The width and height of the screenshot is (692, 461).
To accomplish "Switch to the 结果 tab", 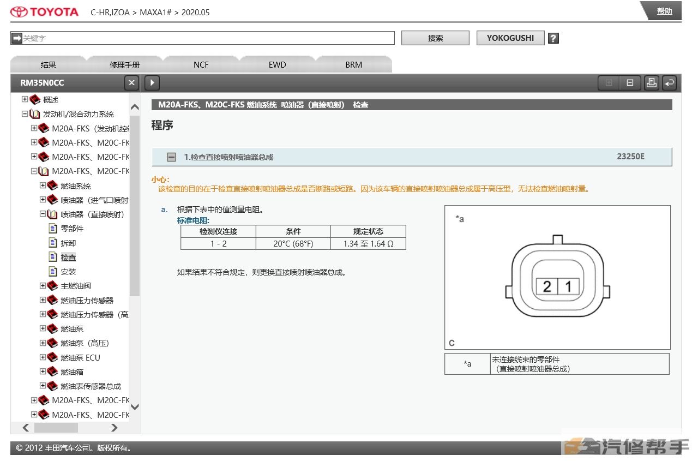I will tap(49, 64).
